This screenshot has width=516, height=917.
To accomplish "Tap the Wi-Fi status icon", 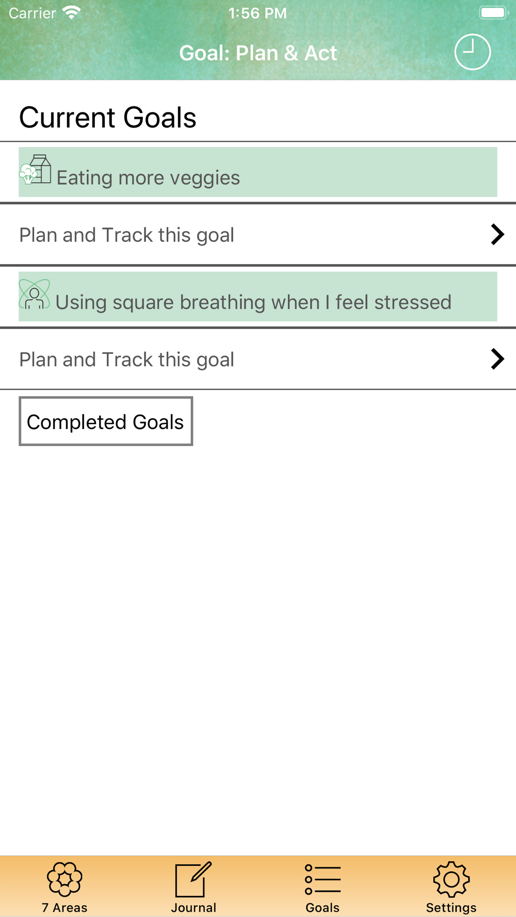I will (x=72, y=12).
